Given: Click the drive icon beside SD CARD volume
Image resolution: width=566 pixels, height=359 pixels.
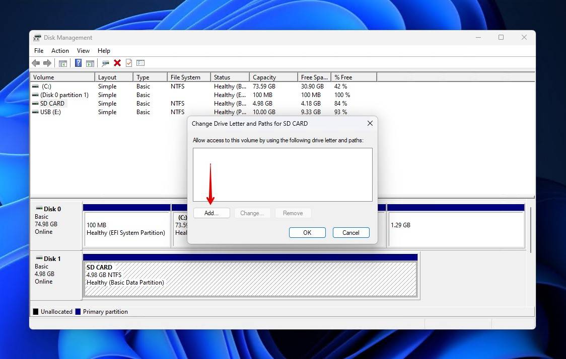Looking at the screenshot, I should click(35, 104).
